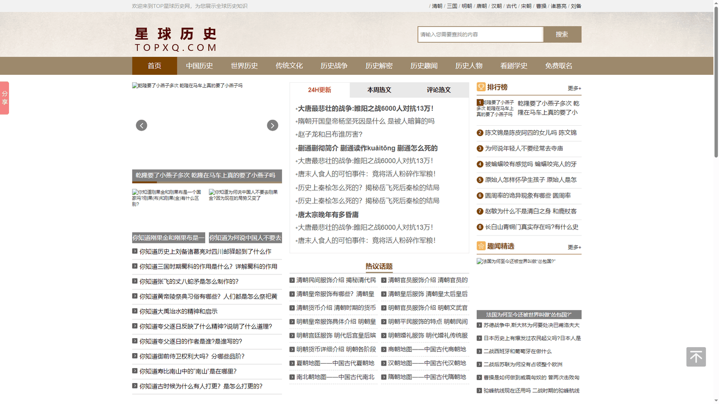Open ranking entry 为何说年轻人不要经常去寺庙
Viewport: 719px width, 404px height.
[524, 149]
